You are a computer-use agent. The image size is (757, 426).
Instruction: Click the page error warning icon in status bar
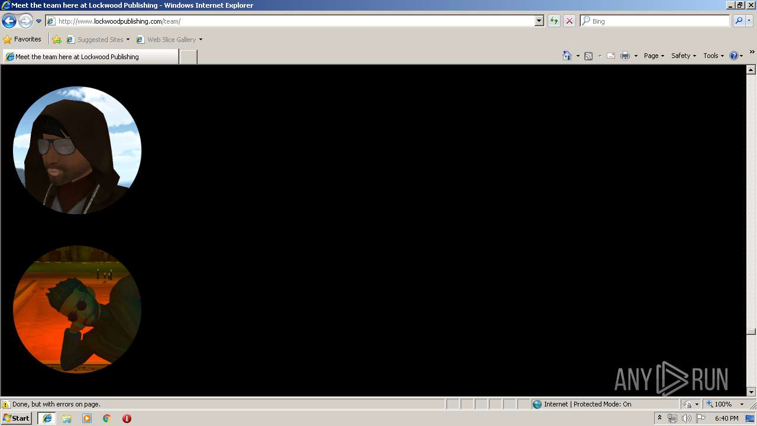6,405
